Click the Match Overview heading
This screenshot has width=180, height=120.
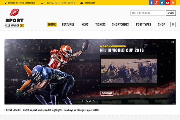coord(114,46)
